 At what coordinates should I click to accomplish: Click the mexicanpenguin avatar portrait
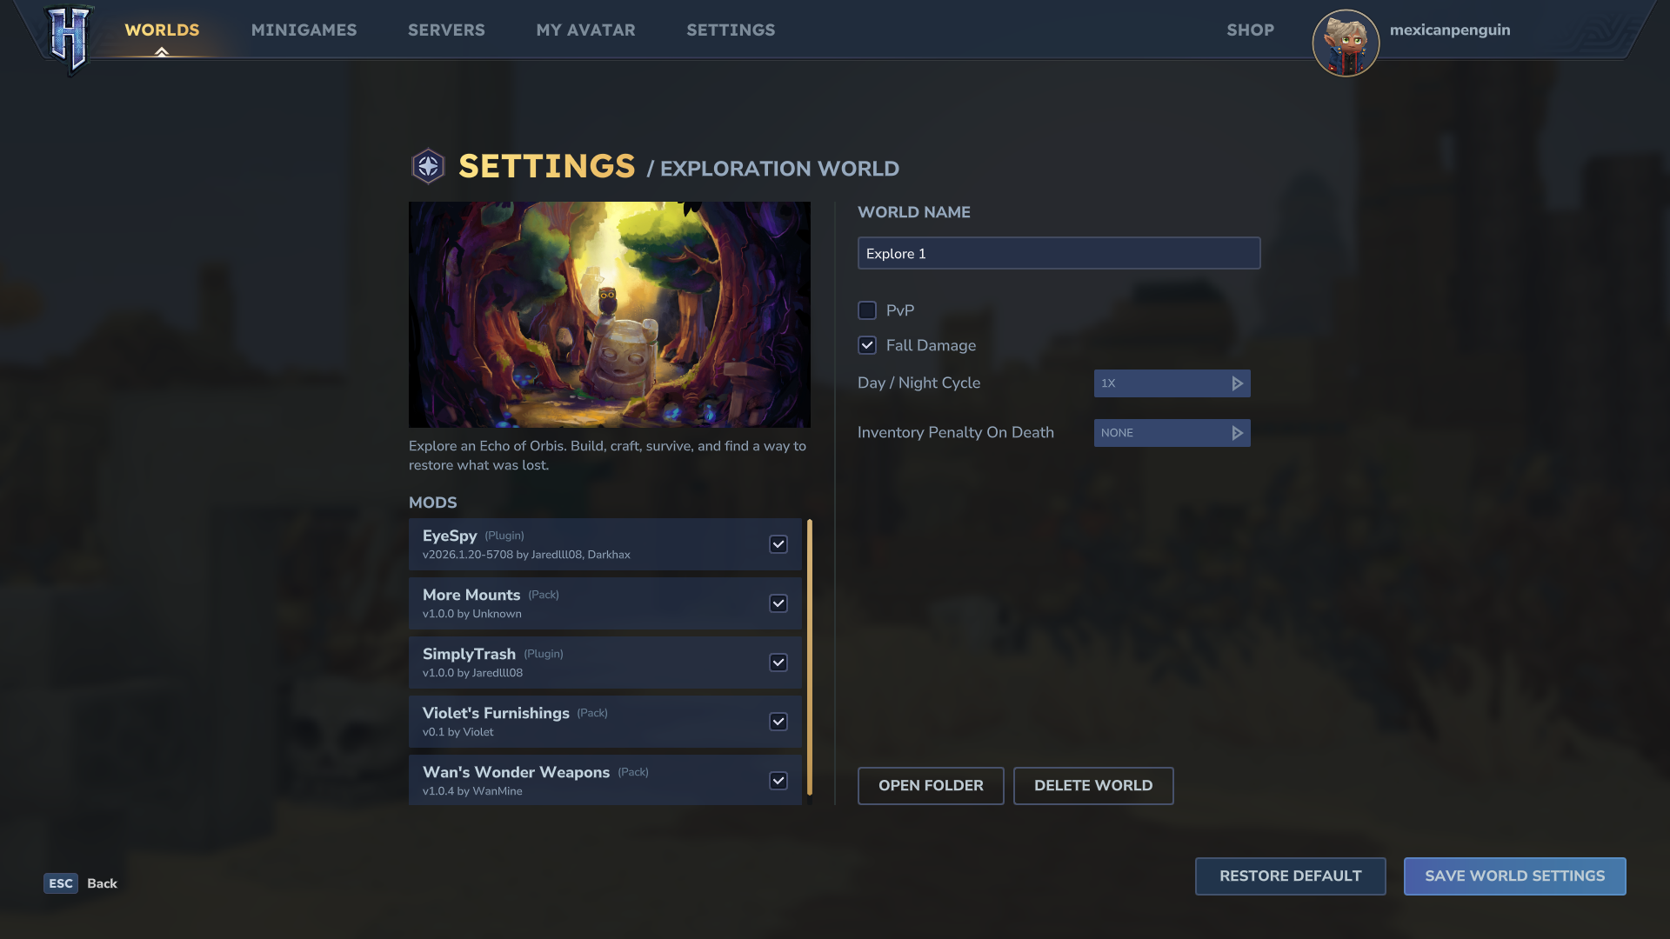point(1346,43)
